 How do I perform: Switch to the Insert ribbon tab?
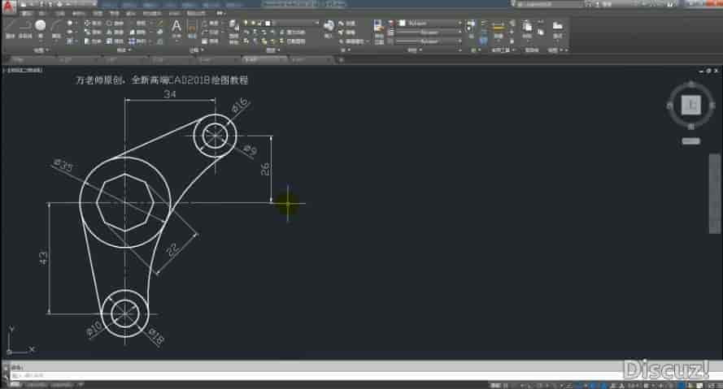pyautogui.click(x=42, y=13)
